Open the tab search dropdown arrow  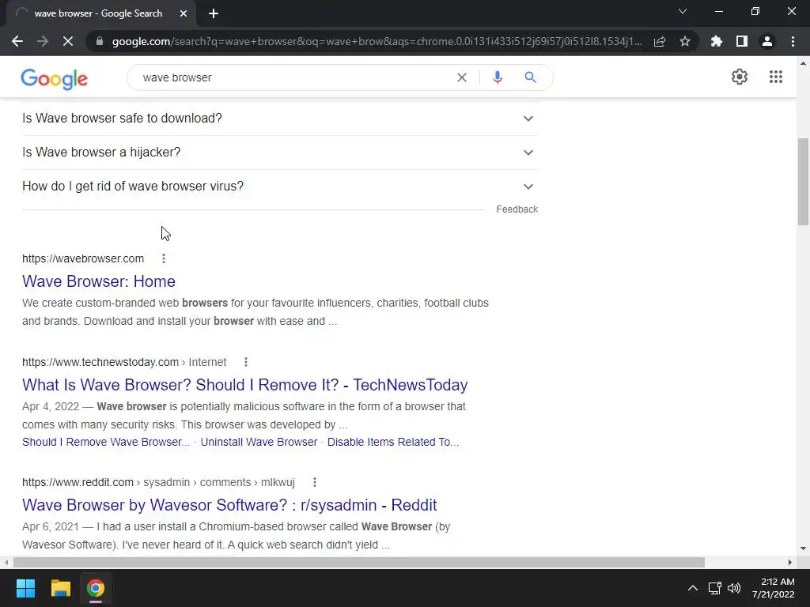click(683, 11)
